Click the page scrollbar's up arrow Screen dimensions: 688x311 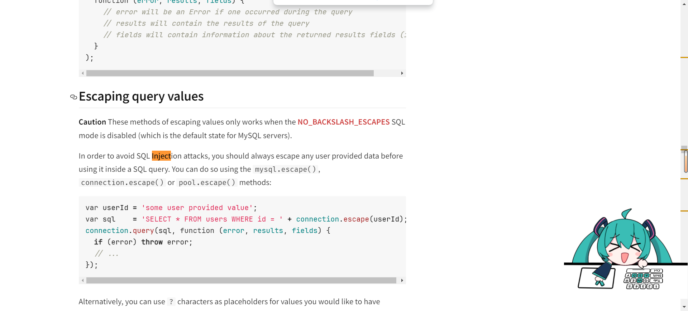point(684,3)
